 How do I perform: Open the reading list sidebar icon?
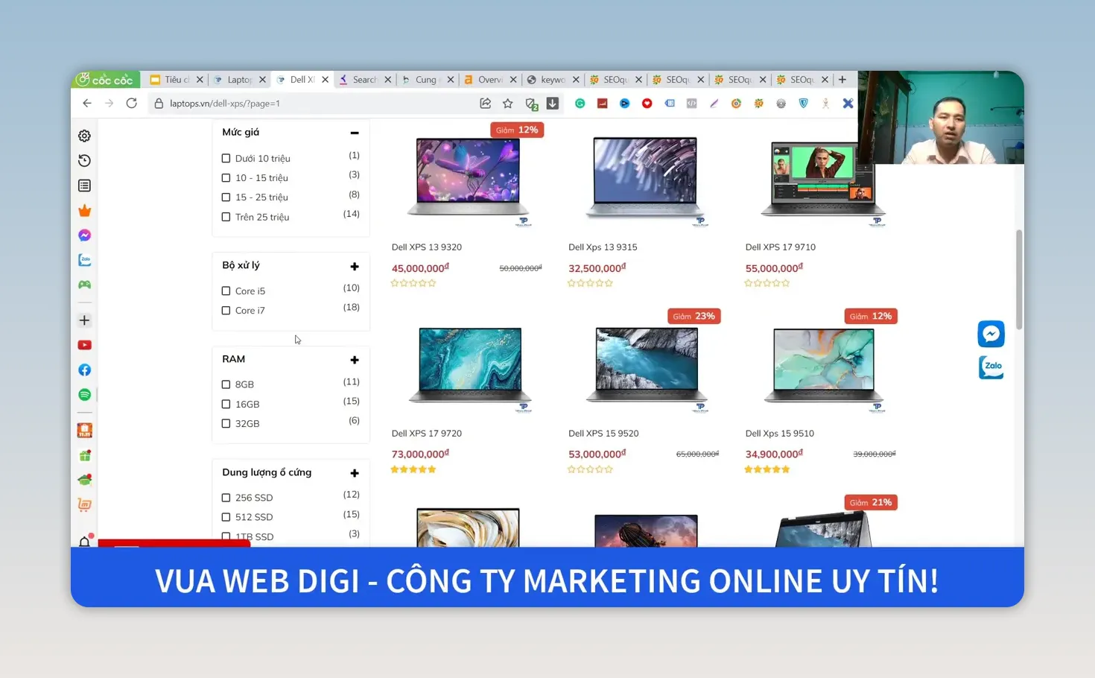(x=85, y=186)
